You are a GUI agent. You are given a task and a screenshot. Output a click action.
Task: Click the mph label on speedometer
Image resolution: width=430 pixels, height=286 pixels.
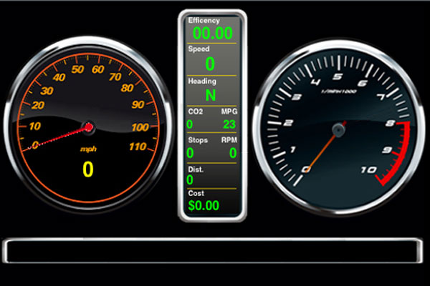pyautogui.click(x=88, y=150)
